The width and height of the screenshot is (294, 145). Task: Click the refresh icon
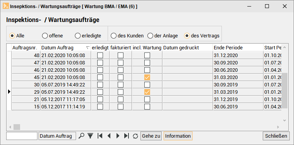click(x=135, y=136)
